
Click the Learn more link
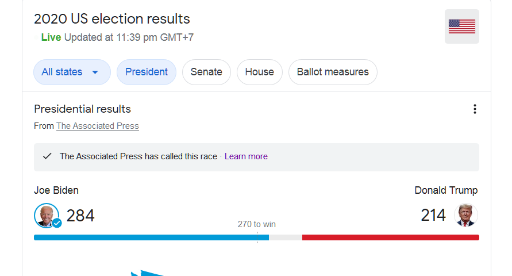coord(246,156)
